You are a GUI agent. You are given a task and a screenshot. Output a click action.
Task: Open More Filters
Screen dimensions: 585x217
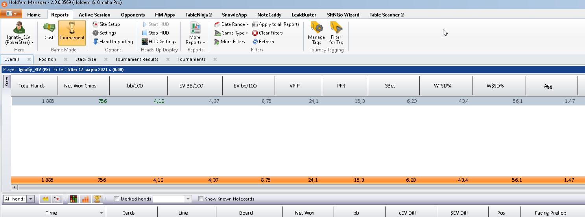tap(230, 42)
